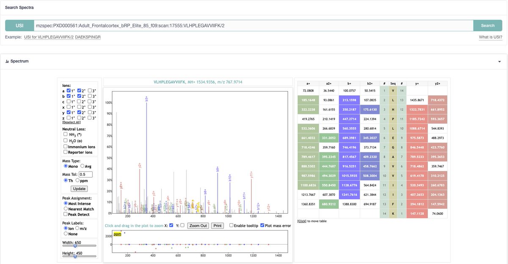Click the Deselect All link

point(72,122)
